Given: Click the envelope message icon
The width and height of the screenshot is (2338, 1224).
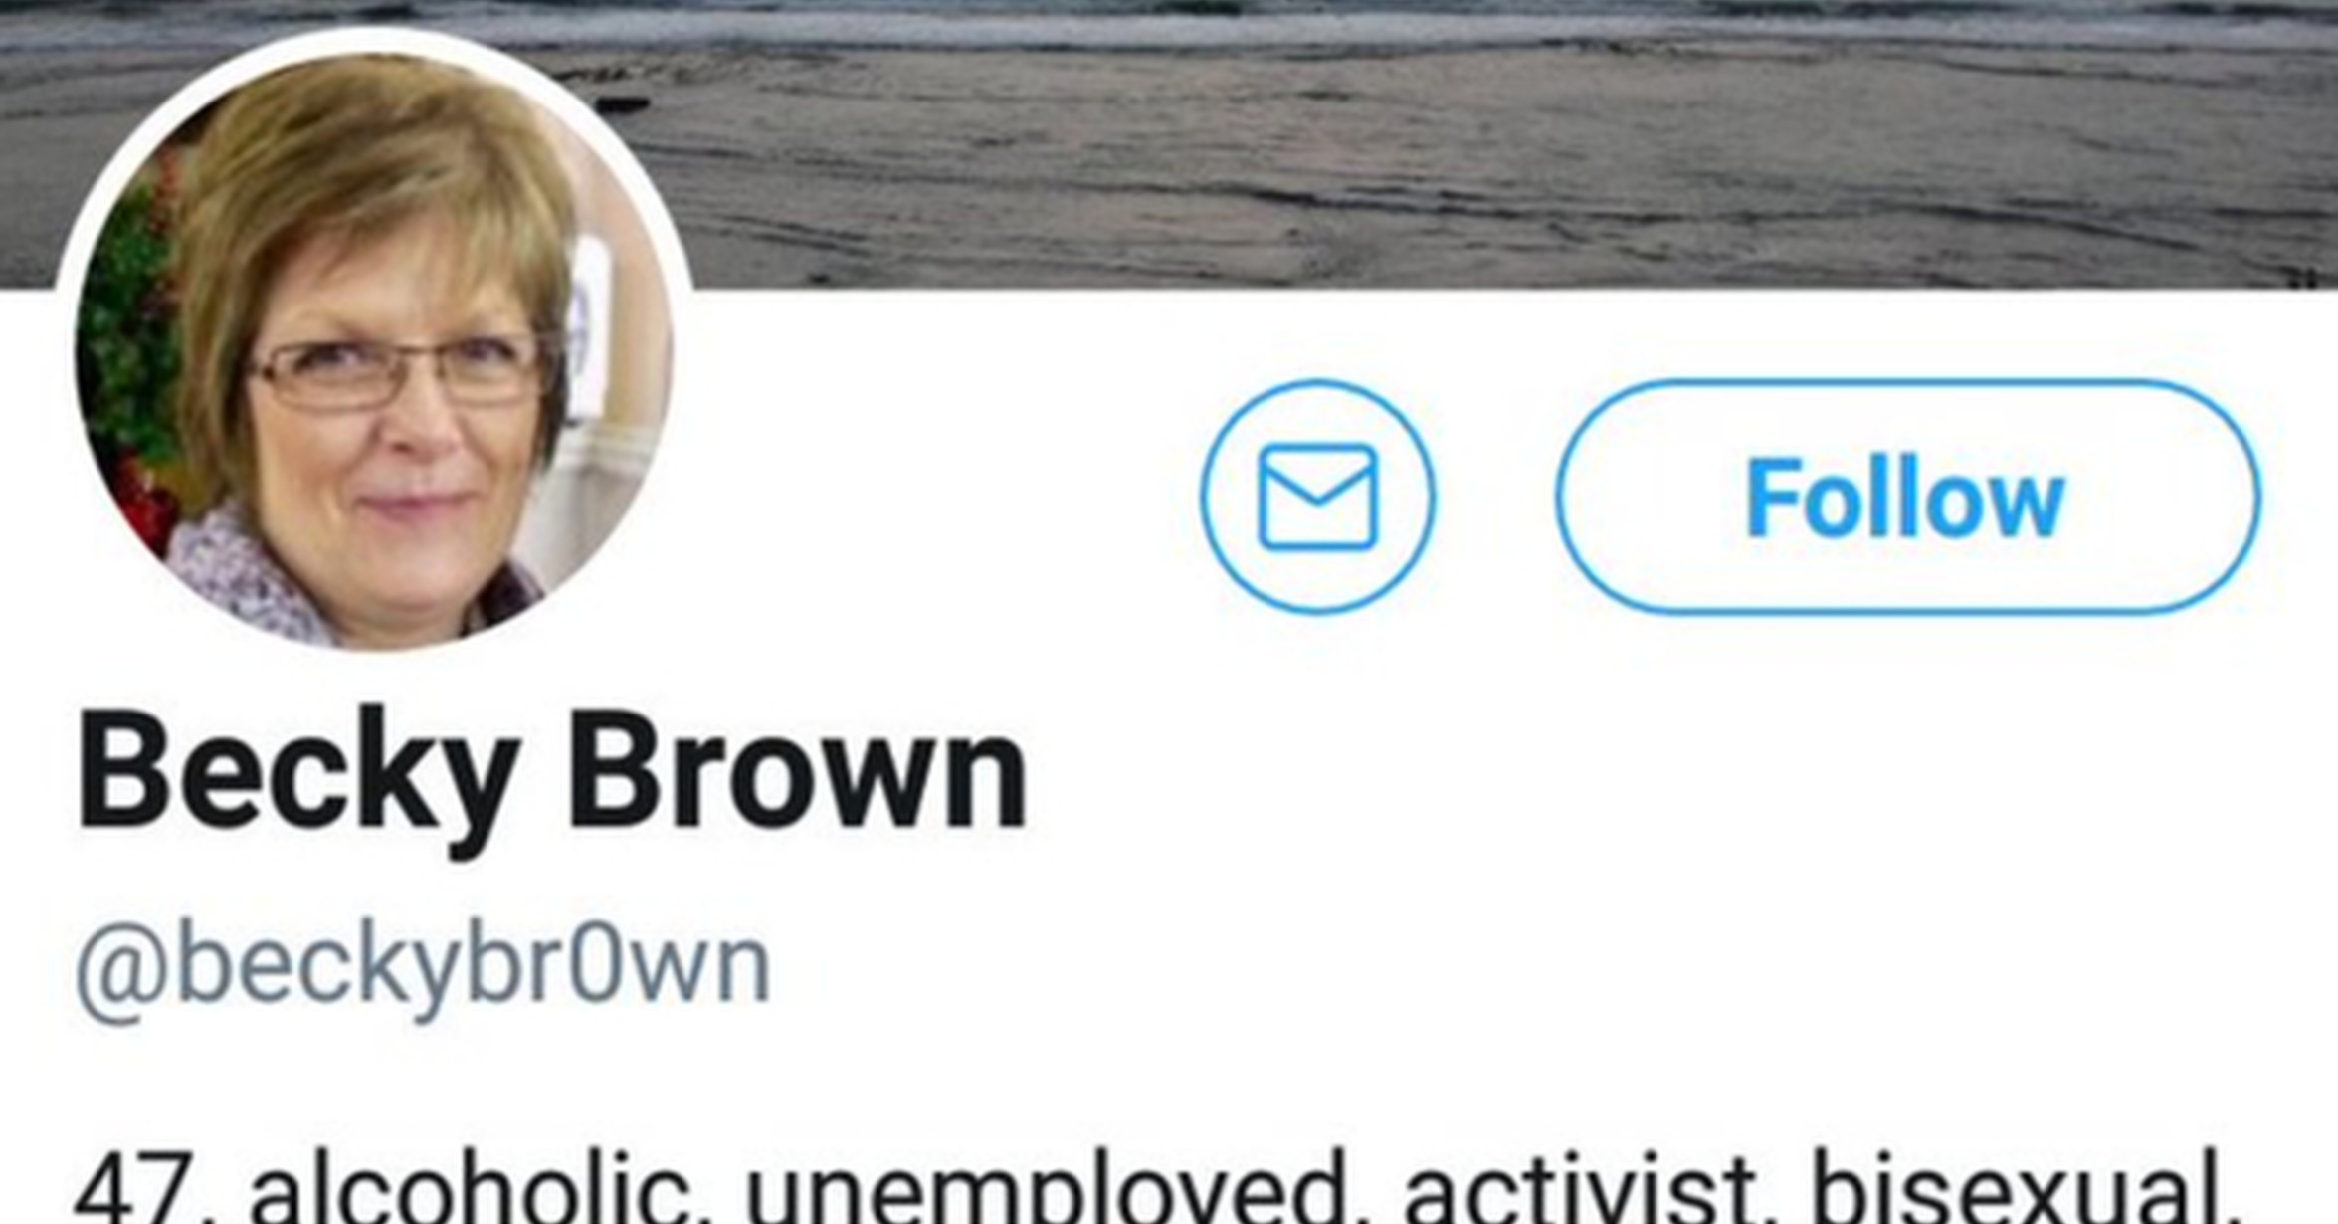Looking at the screenshot, I should click(x=1317, y=497).
